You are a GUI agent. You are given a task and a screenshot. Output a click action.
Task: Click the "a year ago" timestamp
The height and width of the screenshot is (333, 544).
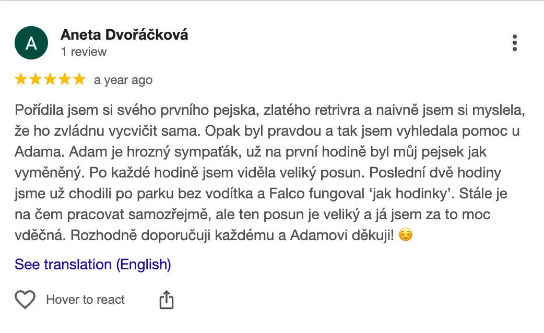(123, 80)
